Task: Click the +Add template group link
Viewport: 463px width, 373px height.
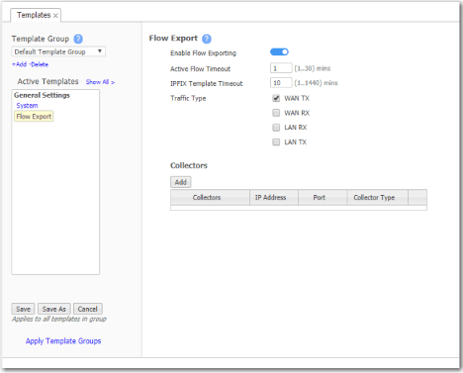Action: [19, 64]
